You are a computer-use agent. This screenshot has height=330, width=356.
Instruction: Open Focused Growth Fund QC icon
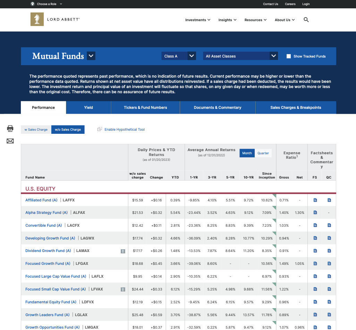pos(329,263)
